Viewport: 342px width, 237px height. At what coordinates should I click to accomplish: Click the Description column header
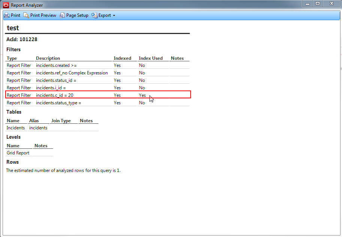click(48, 58)
